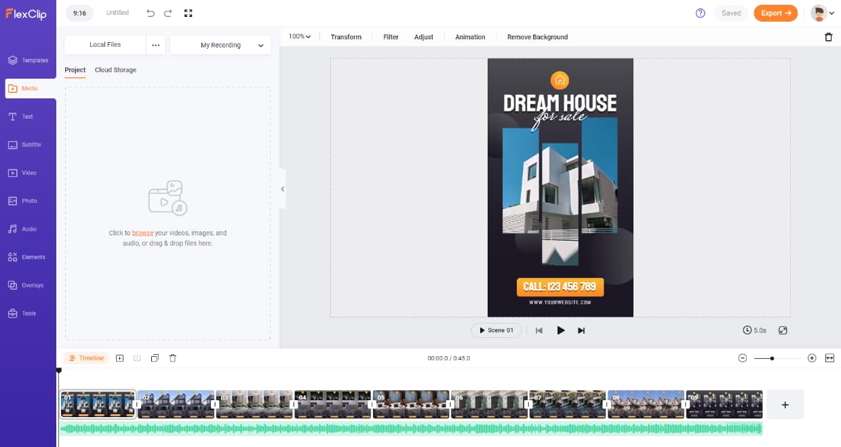The height and width of the screenshot is (447, 841).
Task: Expand the My Recording dropdown
Action: [220, 45]
